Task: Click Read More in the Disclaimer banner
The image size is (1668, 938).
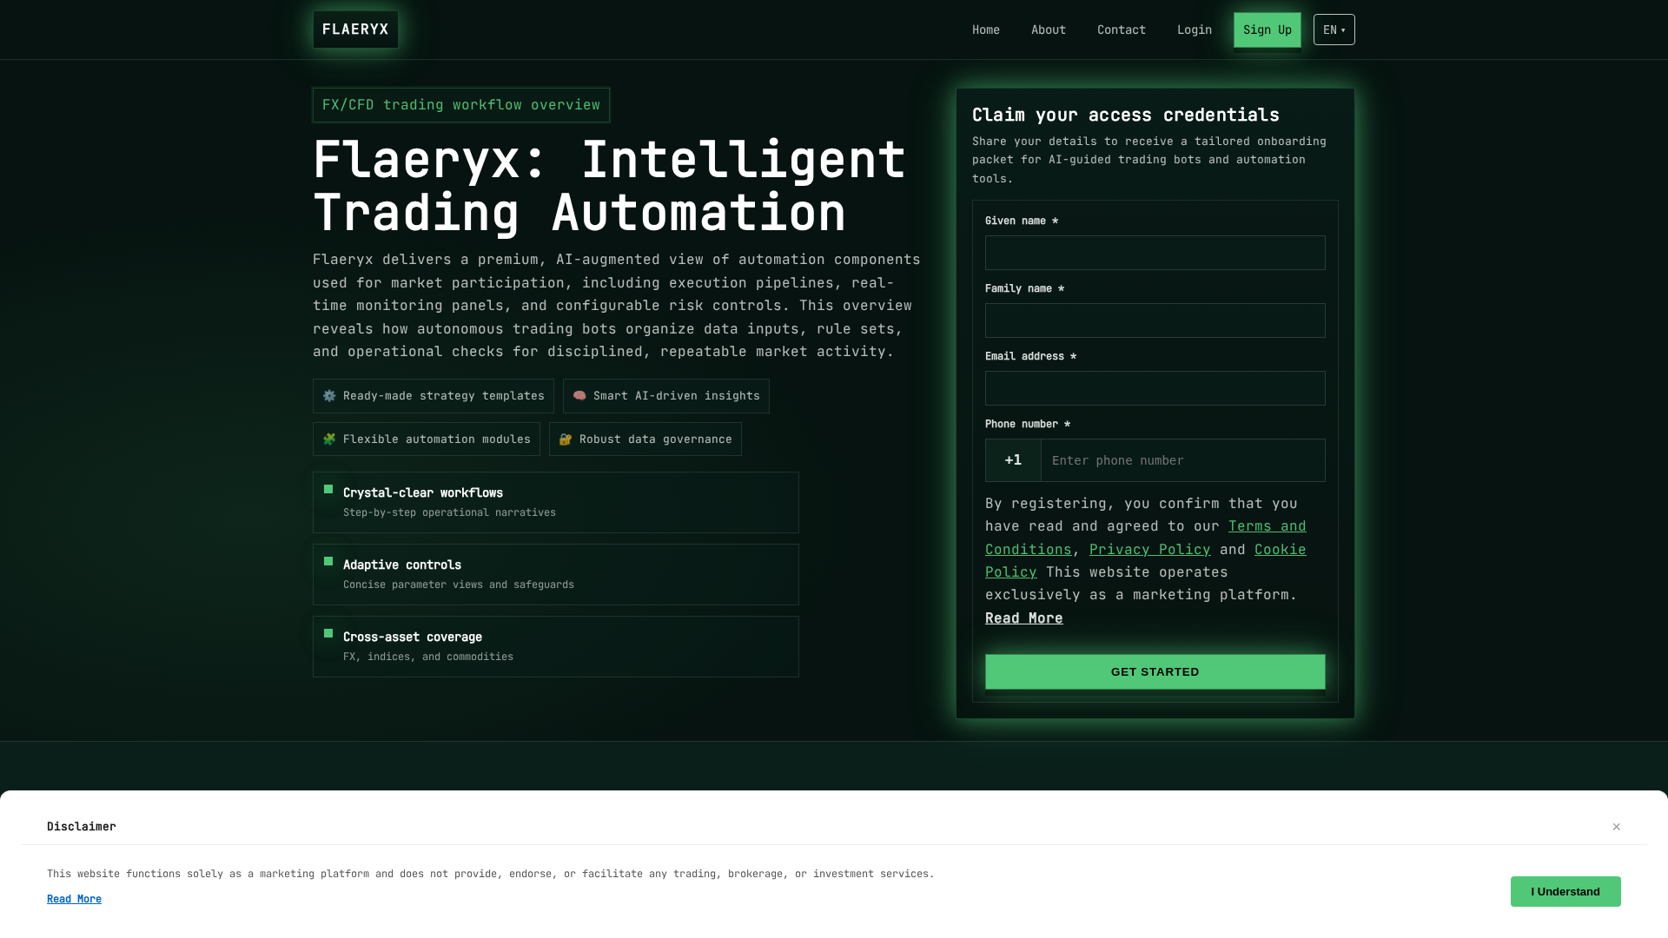Action: tap(74, 899)
